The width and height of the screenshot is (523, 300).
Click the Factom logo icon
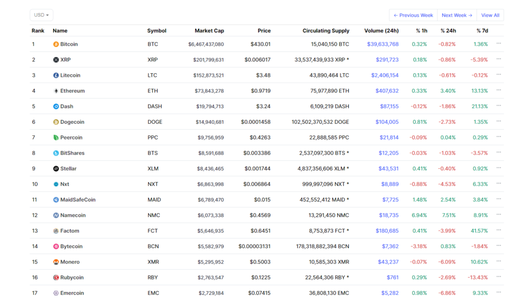pos(56,231)
